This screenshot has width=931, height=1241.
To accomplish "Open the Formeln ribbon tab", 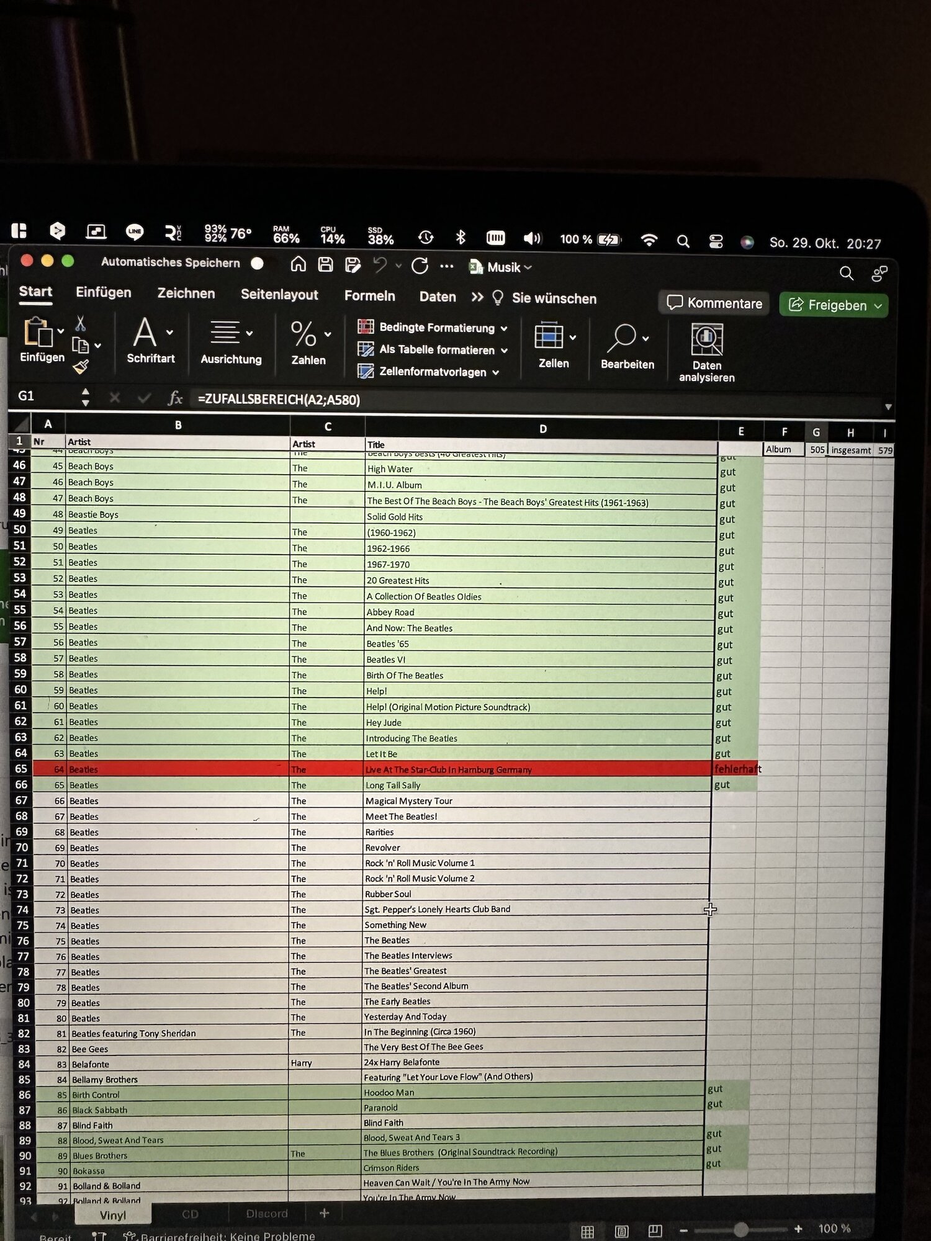I will tap(370, 296).
